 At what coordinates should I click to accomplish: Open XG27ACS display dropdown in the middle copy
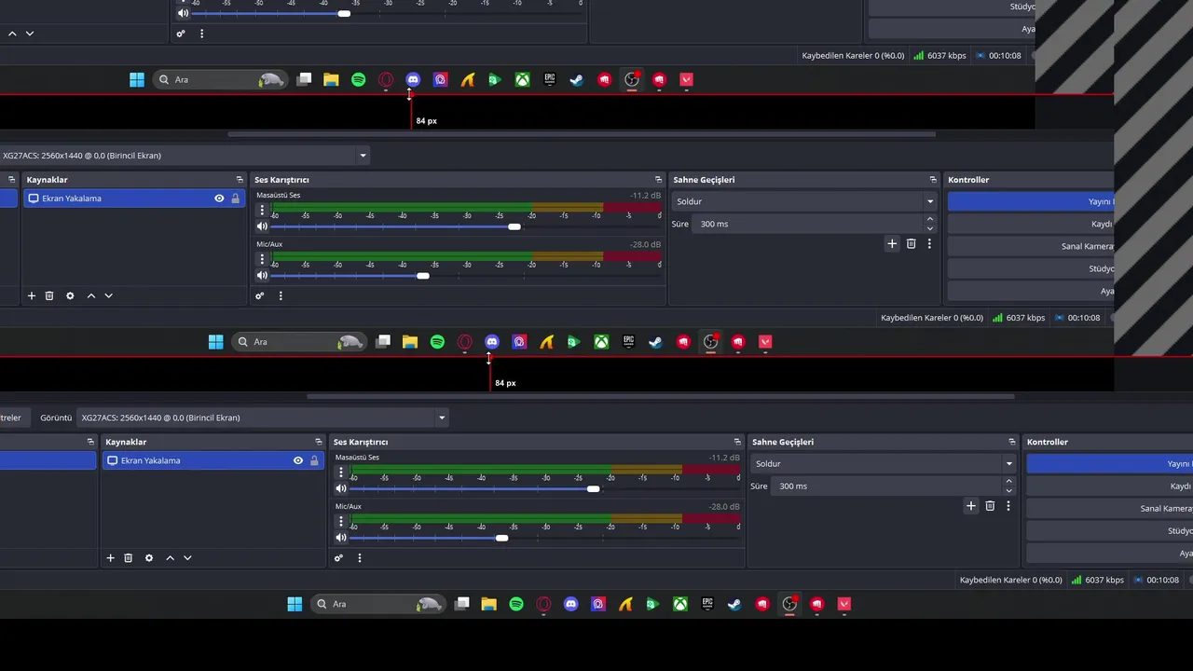tap(185, 156)
